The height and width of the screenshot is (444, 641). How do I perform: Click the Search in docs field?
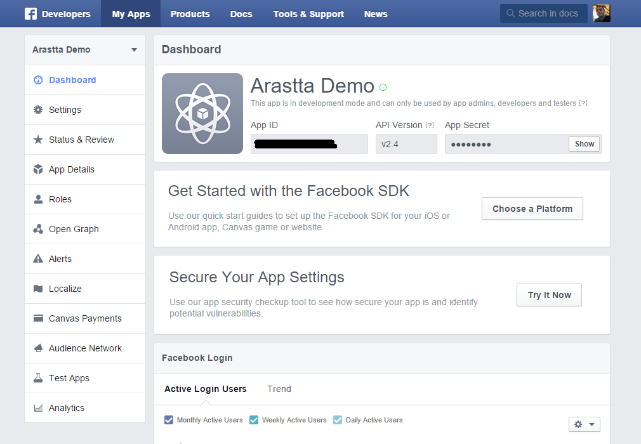pos(543,13)
